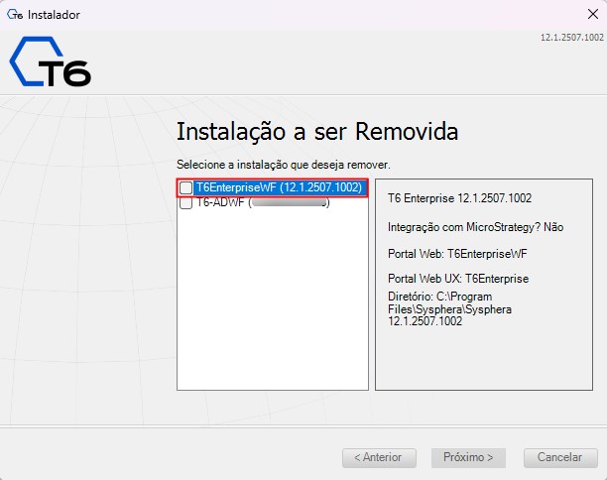Click the 'T6 Enterprise 12.1.2507.1002' details line

[459, 198]
